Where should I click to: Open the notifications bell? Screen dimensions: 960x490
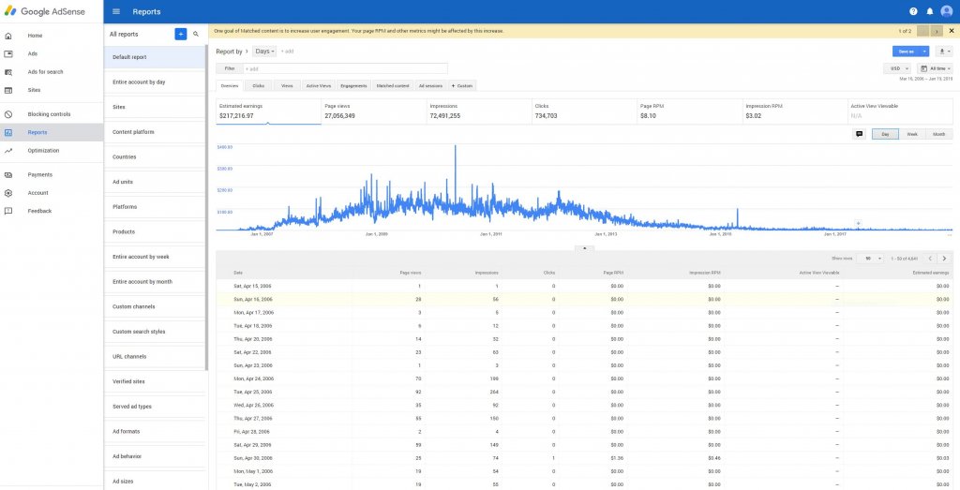(x=929, y=12)
